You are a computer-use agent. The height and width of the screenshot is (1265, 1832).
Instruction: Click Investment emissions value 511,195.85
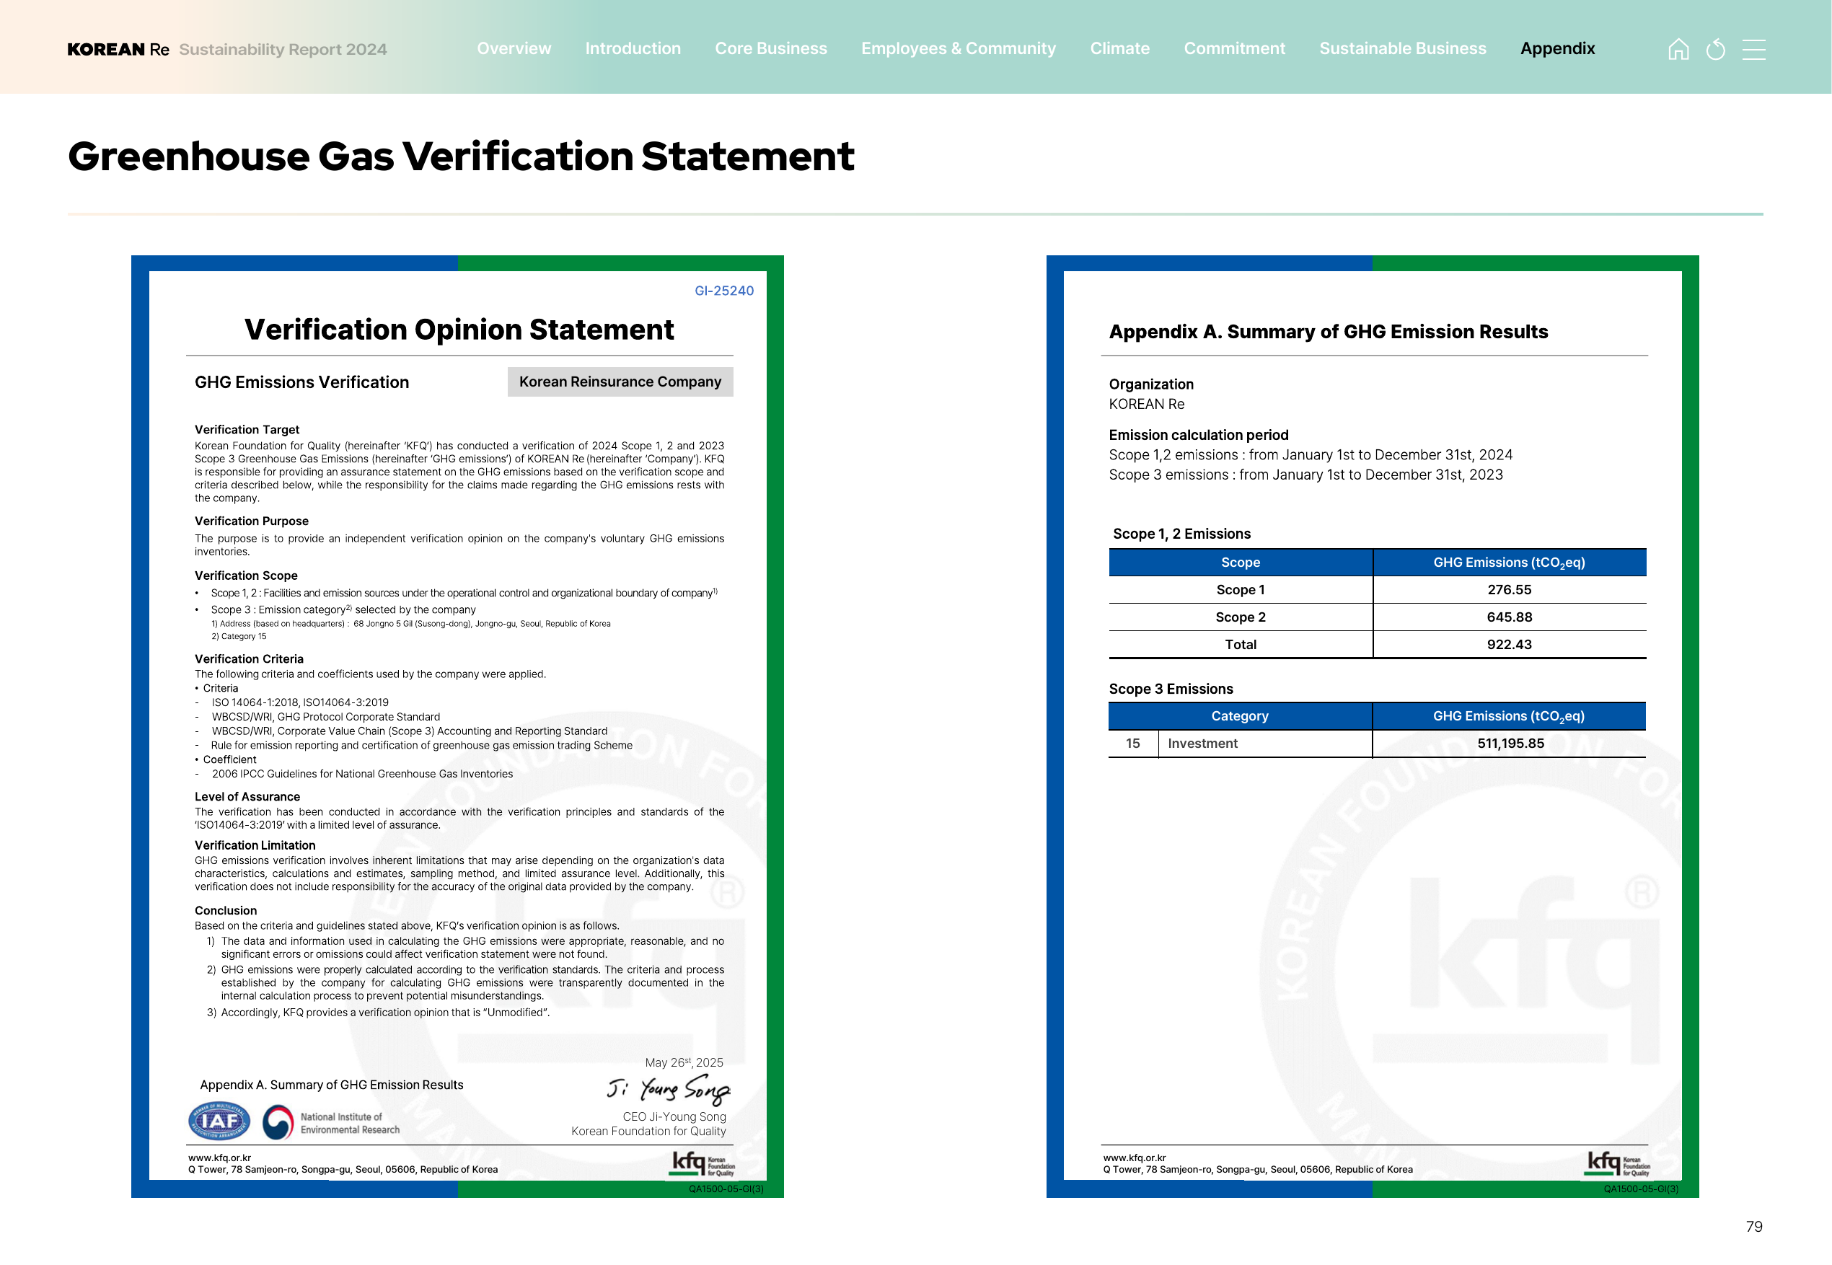[1510, 744]
